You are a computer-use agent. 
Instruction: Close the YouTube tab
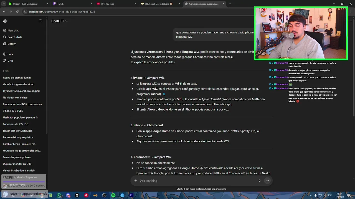click(135, 4)
